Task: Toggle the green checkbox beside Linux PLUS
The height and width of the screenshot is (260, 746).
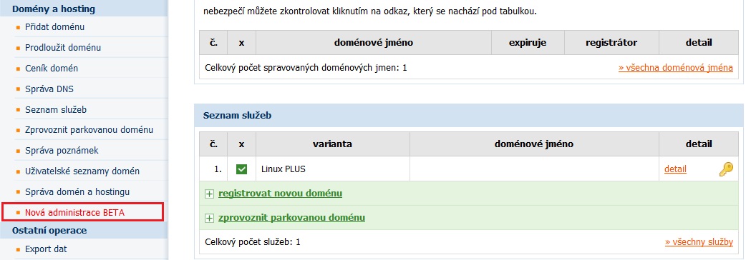Action: click(x=242, y=169)
